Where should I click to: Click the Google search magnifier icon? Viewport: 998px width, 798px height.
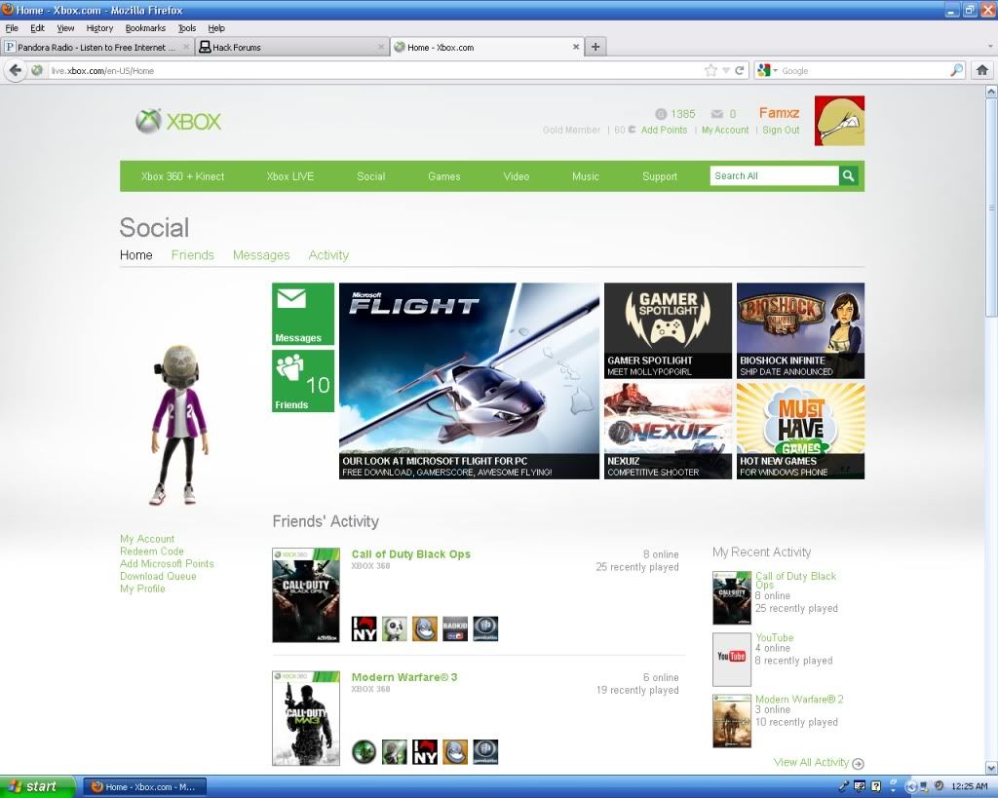coord(957,70)
